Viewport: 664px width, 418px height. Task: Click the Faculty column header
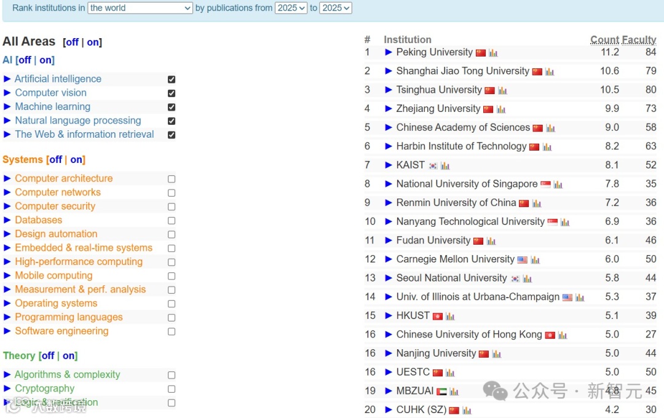639,39
